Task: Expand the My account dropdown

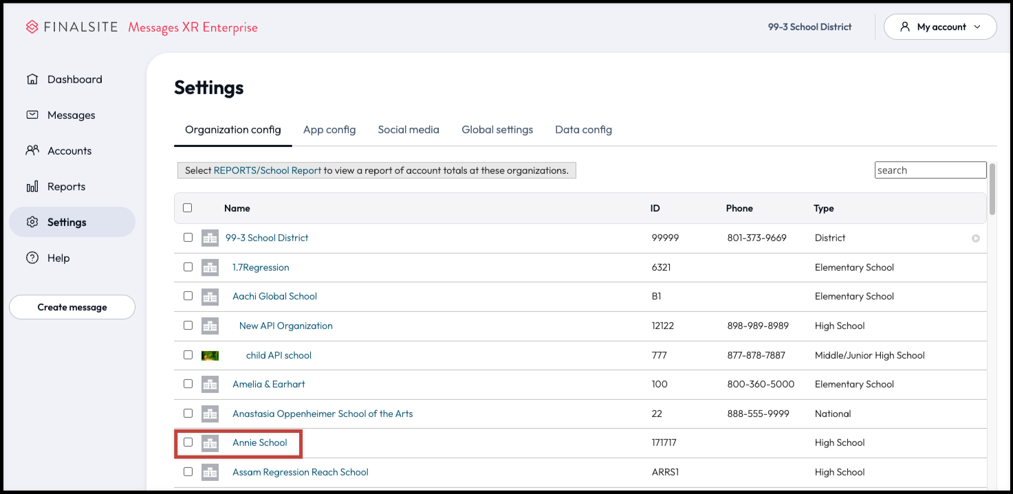Action: coord(978,26)
